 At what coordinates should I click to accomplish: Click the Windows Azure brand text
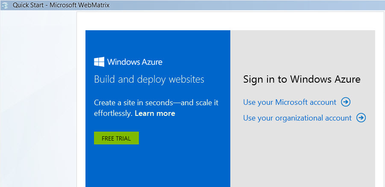tap(135, 62)
